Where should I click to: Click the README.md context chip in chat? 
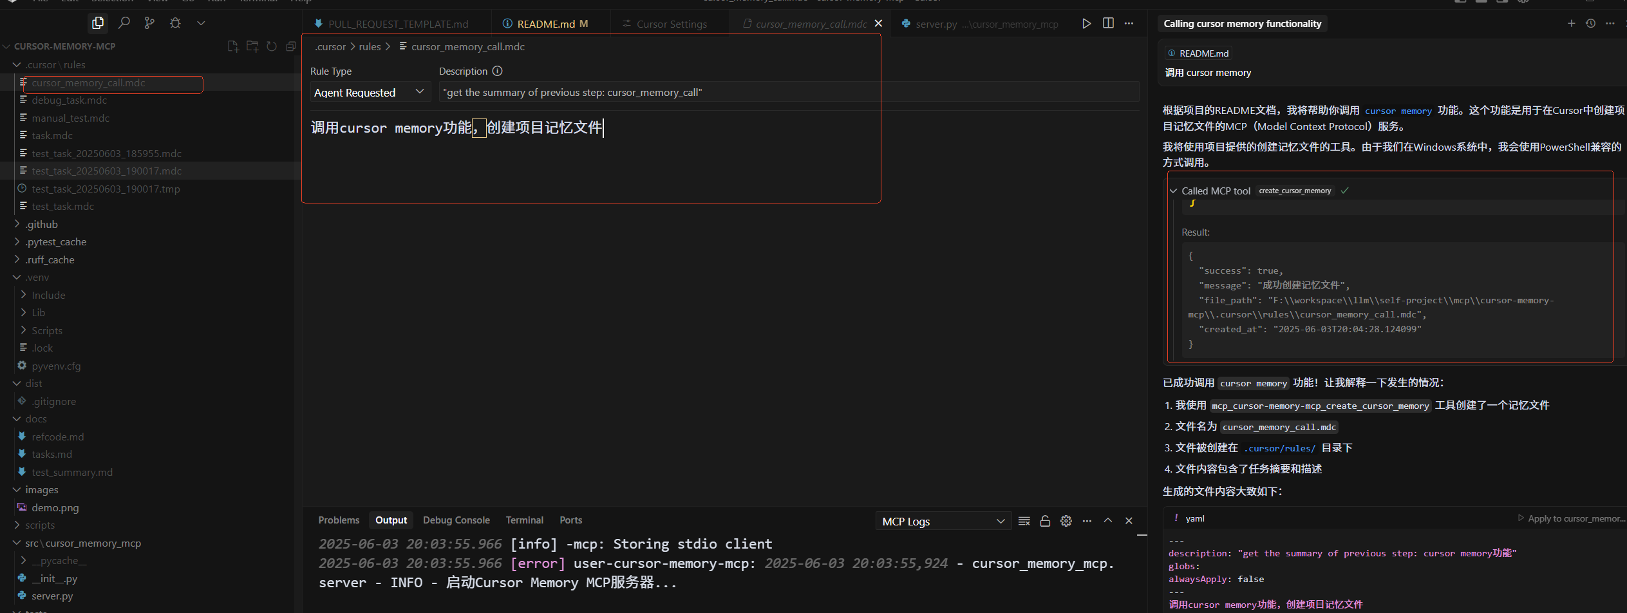[x=1198, y=53]
